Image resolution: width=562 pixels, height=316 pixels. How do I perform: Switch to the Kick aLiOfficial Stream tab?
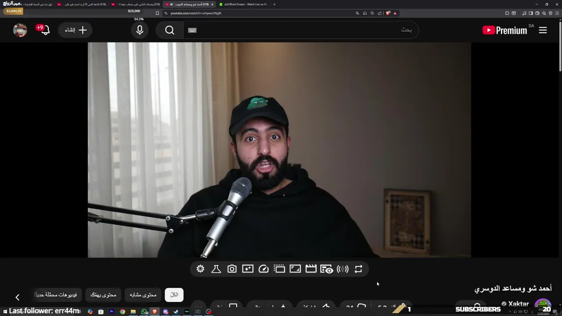(245, 4)
